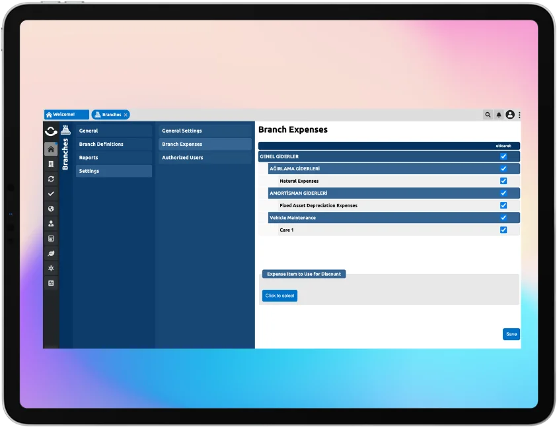557x427 pixels.
Task: Select the checkmark icon in sidebar
Action: coord(51,193)
